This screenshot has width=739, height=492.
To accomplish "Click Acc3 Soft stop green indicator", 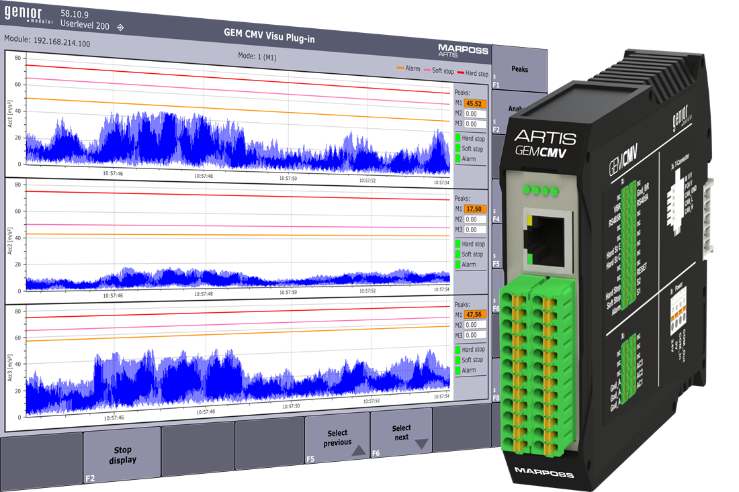I will click(458, 360).
